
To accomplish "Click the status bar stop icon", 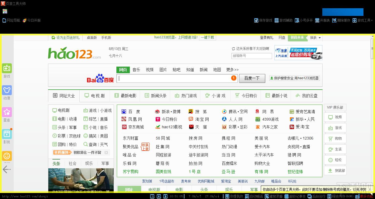I will point(159,196).
